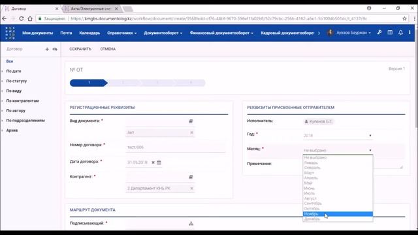Screen dimensions: 418x235
Task: Close the 'Акты/Электронные' browser tab
Action: [x=116, y=8]
